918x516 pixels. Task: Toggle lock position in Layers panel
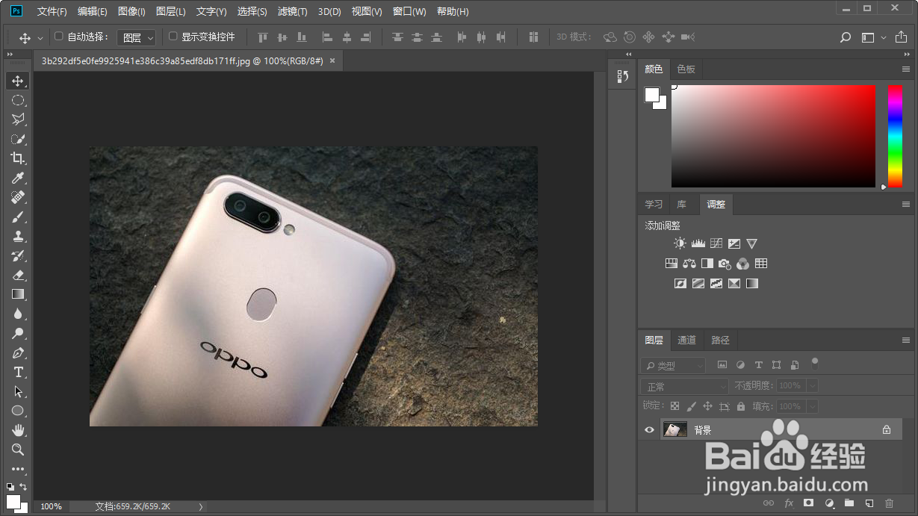[707, 406]
